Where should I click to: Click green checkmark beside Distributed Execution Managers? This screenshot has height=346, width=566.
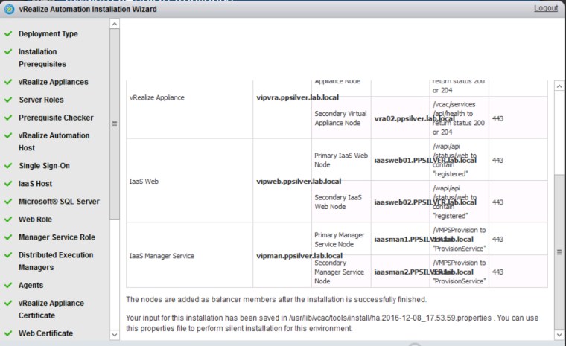pyautogui.click(x=8, y=255)
